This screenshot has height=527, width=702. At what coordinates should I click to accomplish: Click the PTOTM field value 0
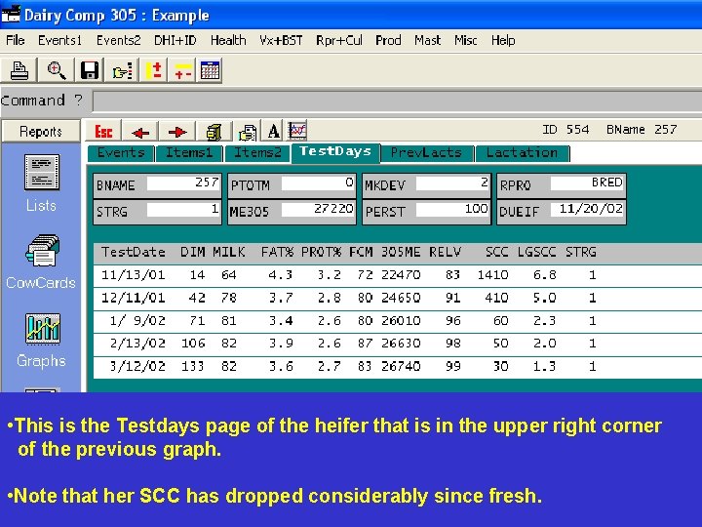(318, 182)
